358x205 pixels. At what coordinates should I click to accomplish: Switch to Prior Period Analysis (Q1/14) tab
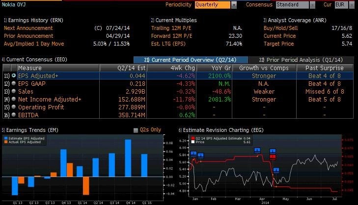click(x=301, y=60)
